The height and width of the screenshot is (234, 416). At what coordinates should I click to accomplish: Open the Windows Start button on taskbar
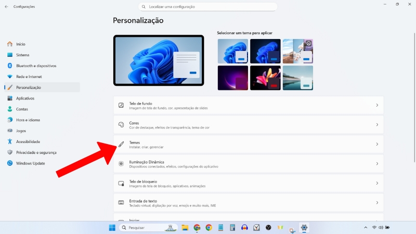tap(112, 228)
